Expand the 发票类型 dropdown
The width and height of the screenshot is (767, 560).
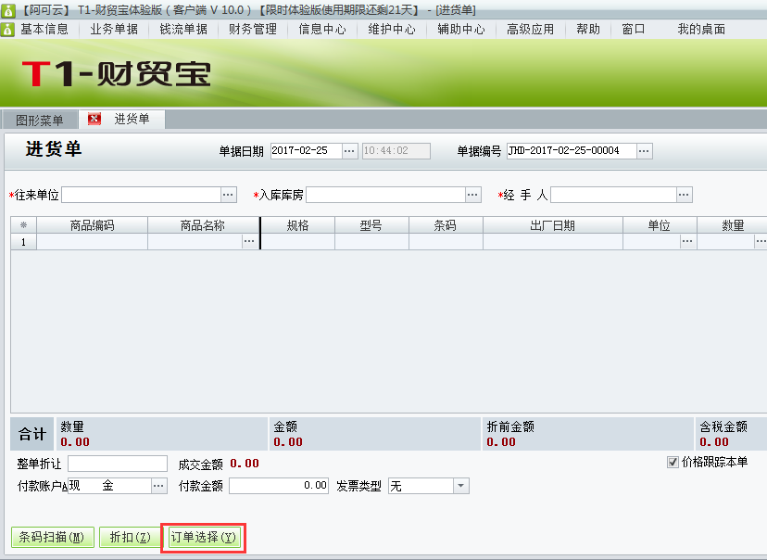(x=460, y=486)
